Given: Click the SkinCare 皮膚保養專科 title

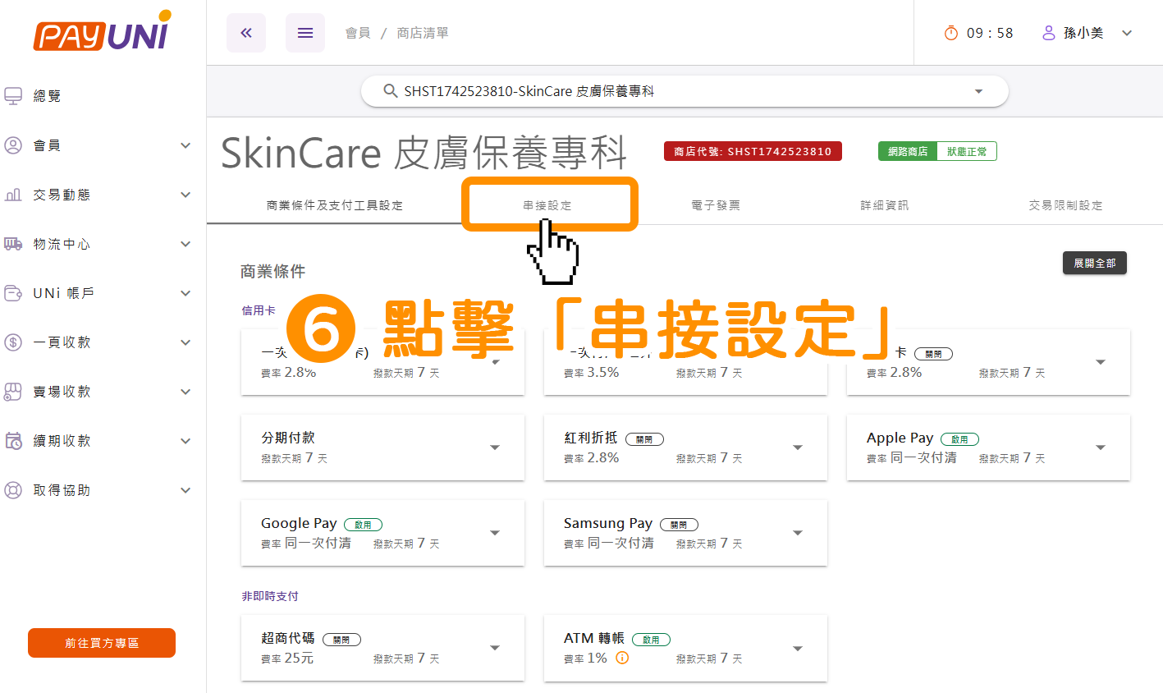Looking at the screenshot, I should coord(424,153).
